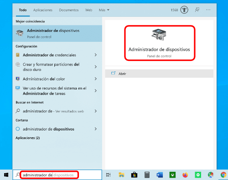The image size is (228, 180).
Task: Click Abrir to open device manager
Action: coord(159,74)
